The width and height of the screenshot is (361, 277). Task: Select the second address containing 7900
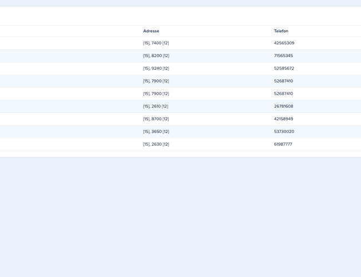click(156, 94)
